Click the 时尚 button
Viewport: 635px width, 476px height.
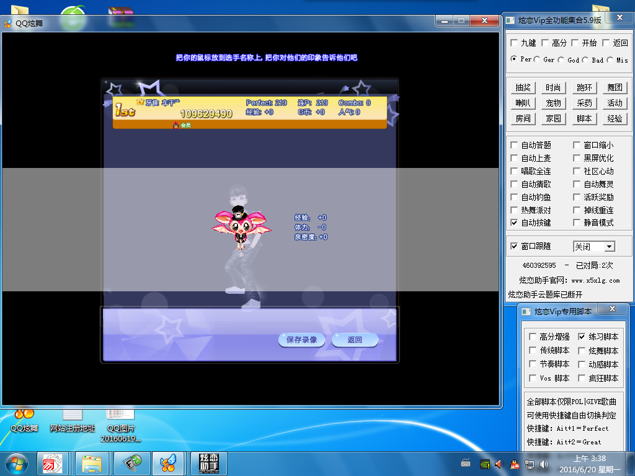pyautogui.click(x=553, y=87)
